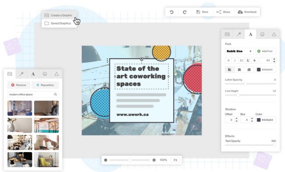The width and height of the screenshot is (285, 172).
Task: Click the Fit zoom button
Action: coord(175,160)
